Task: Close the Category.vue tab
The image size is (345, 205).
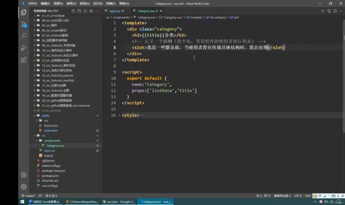Action: pyautogui.click(x=161, y=11)
